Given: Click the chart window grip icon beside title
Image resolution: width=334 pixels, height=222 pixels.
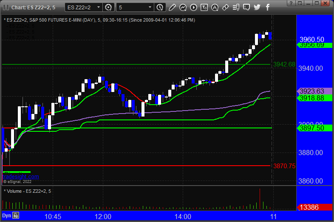Looking at the screenshot, I should click(6, 8).
